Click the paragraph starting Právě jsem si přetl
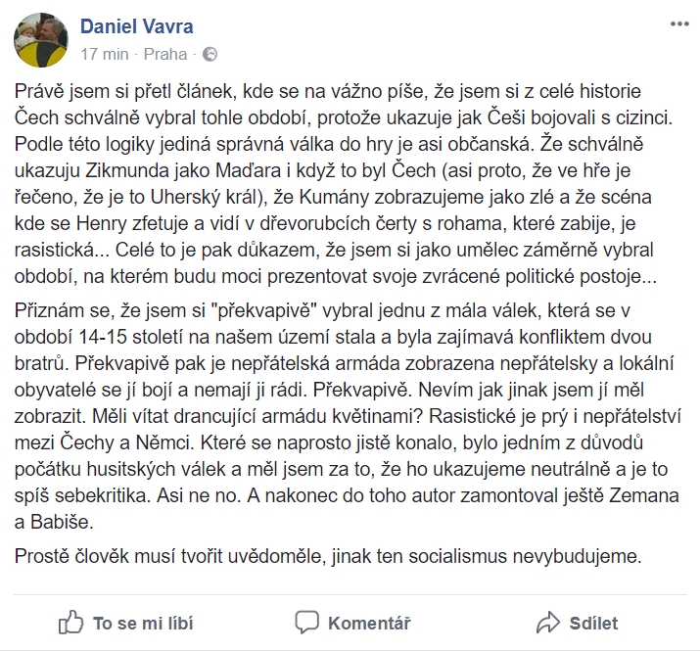Image resolution: width=700 pixels, height=651 pixels. (x=344, y=183)
